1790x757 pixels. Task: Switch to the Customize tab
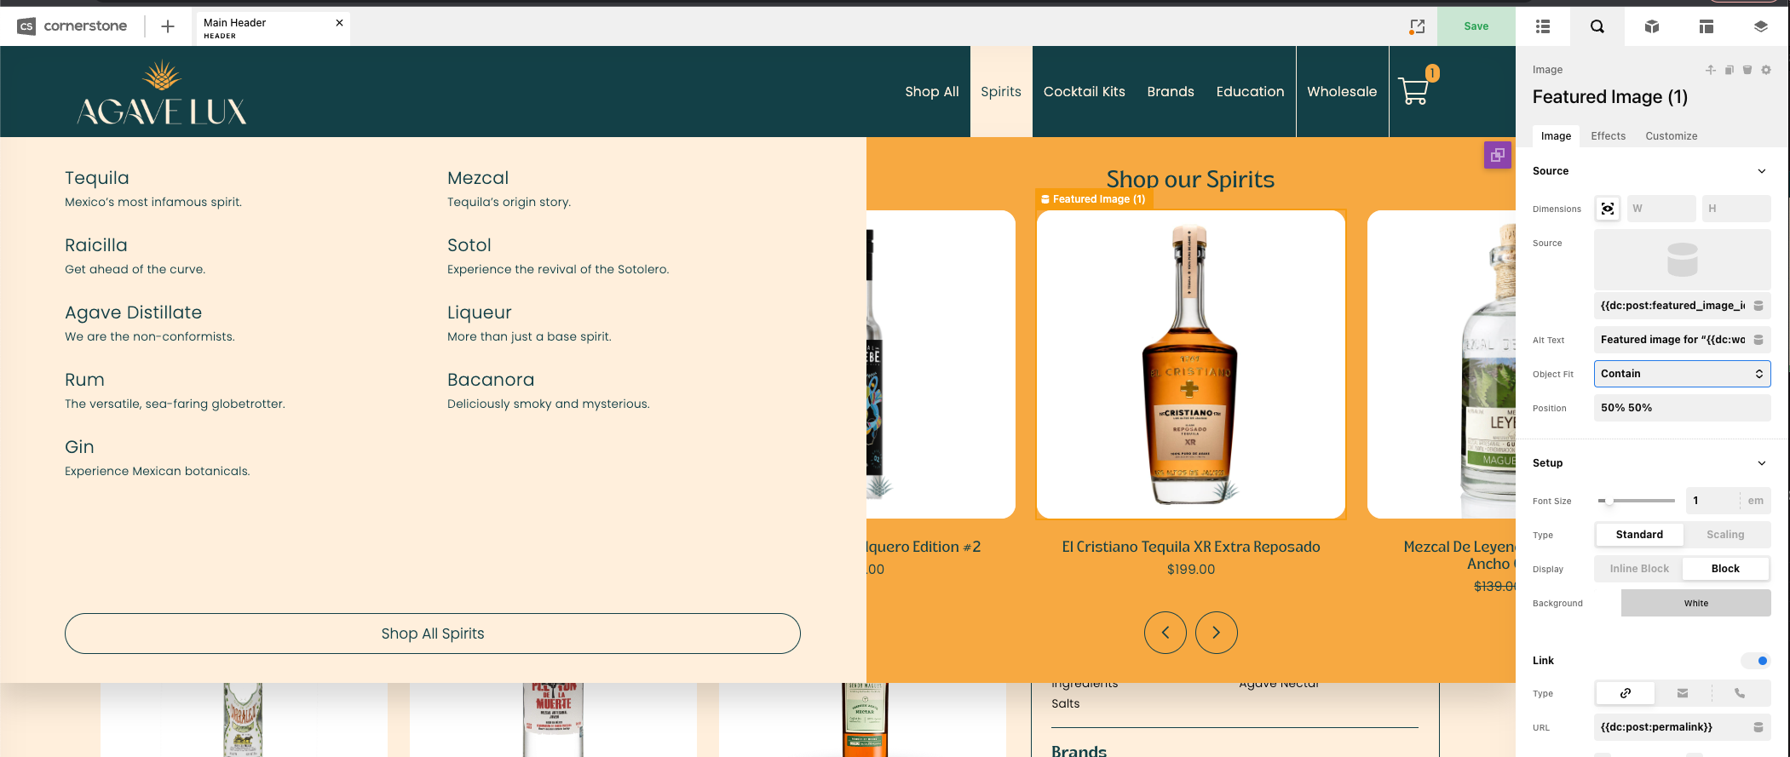point(1671,136)
